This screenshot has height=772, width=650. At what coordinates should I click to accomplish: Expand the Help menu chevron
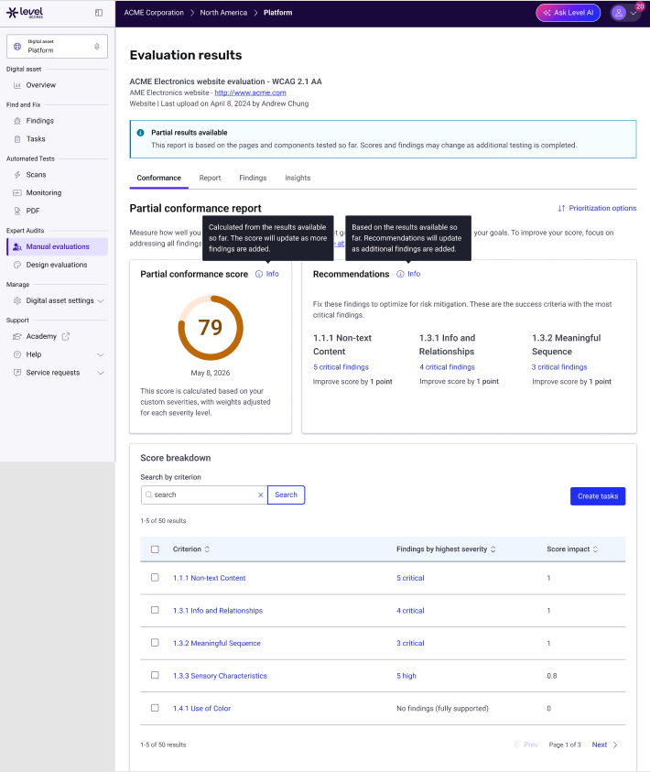pos(101,355)
